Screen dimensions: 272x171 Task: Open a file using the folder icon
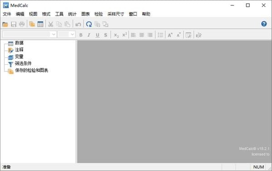(5, 24)
